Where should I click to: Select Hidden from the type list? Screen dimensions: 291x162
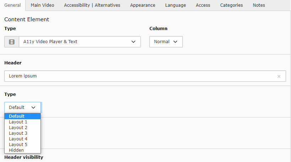(22, 150)
